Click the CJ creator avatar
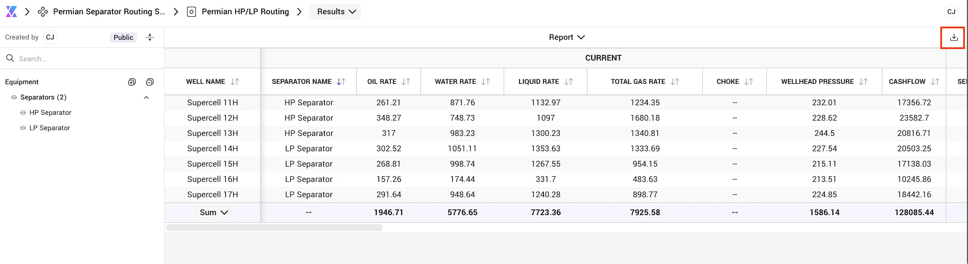968x264 pixels. pyautogui.click(x=50, y=37)
